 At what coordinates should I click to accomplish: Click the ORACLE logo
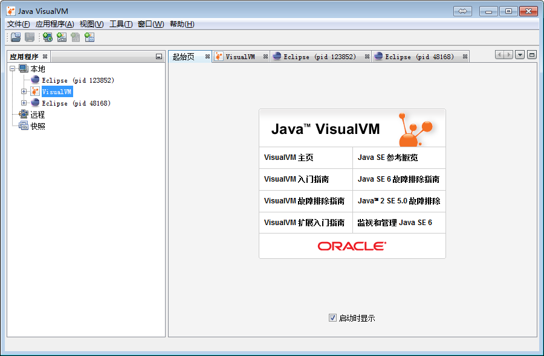pos(352,246)
